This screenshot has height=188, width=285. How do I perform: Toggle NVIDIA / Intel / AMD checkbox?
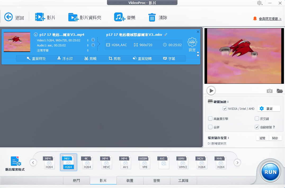coord(225,109)
